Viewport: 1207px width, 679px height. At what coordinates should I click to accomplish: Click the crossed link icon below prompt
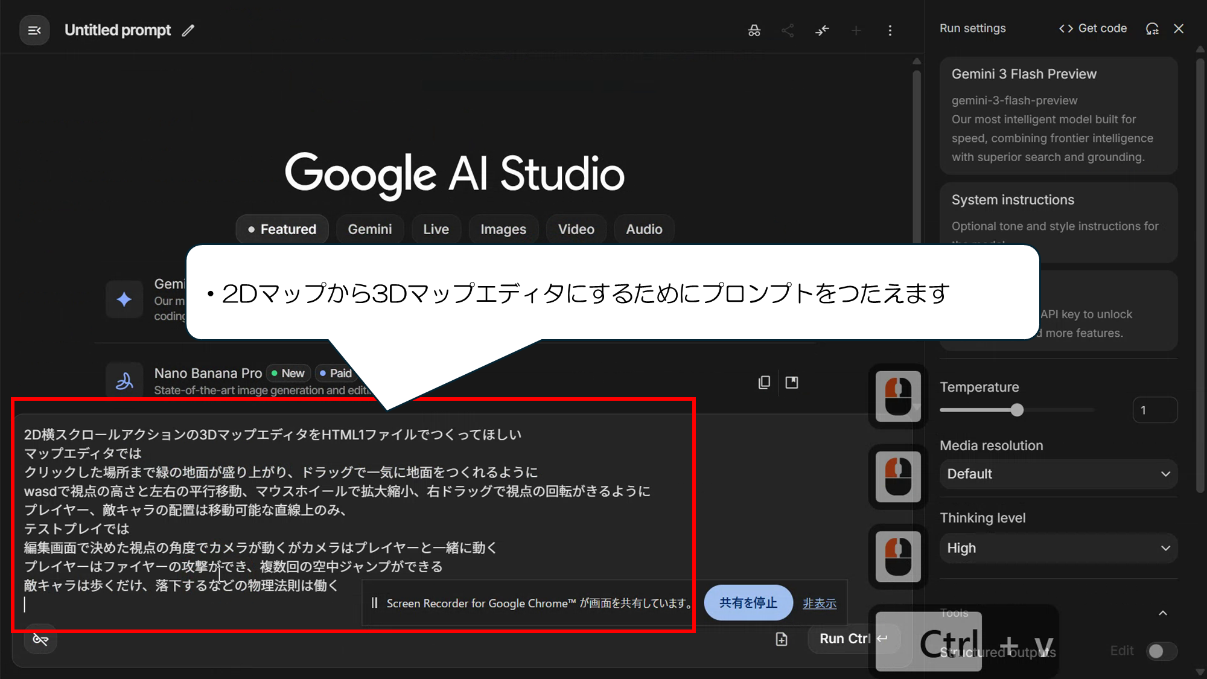pos(40,639)
